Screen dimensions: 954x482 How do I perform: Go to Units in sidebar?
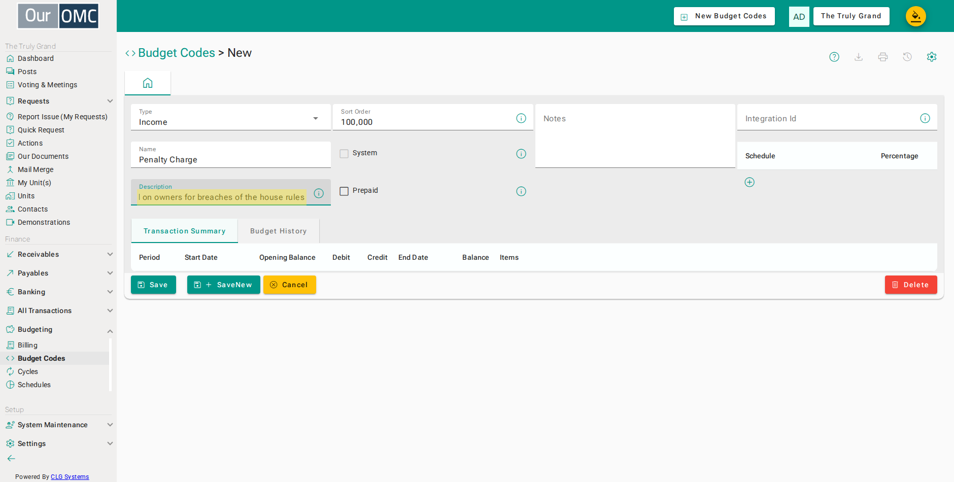click(26, 196)
